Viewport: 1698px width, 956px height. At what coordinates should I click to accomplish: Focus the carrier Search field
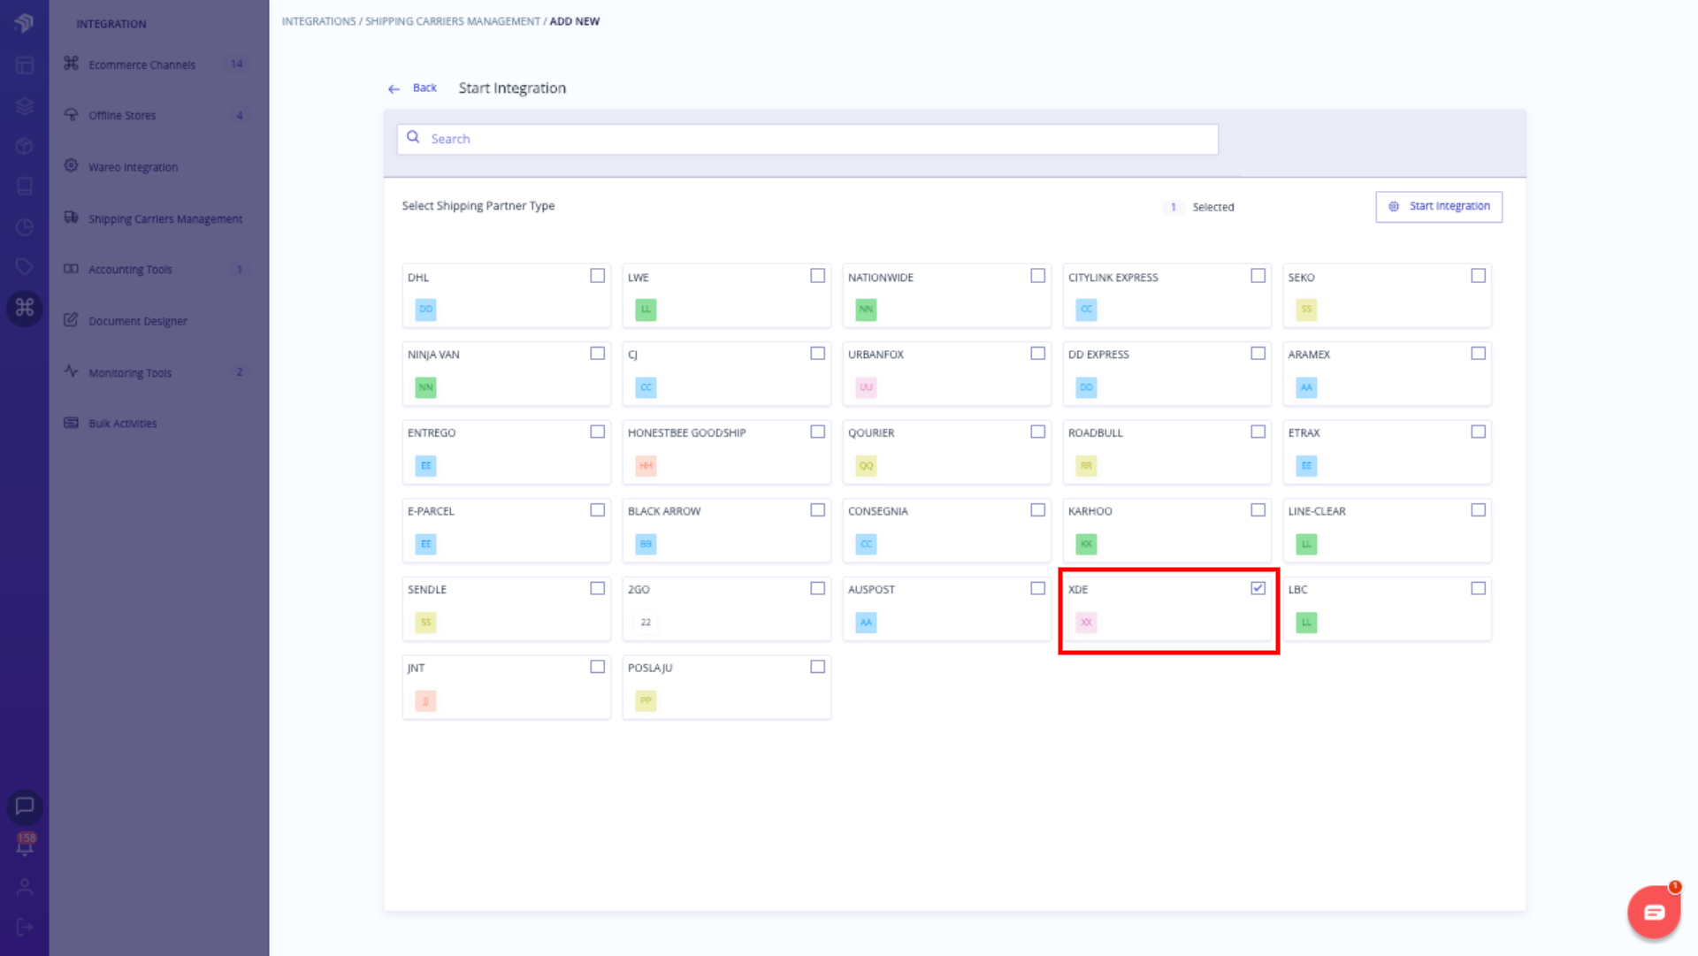pyautogui.click(x=807, y=139)
